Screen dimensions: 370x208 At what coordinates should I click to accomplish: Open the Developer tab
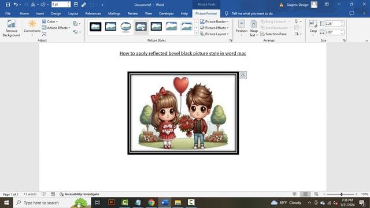(x=166, y=13)
